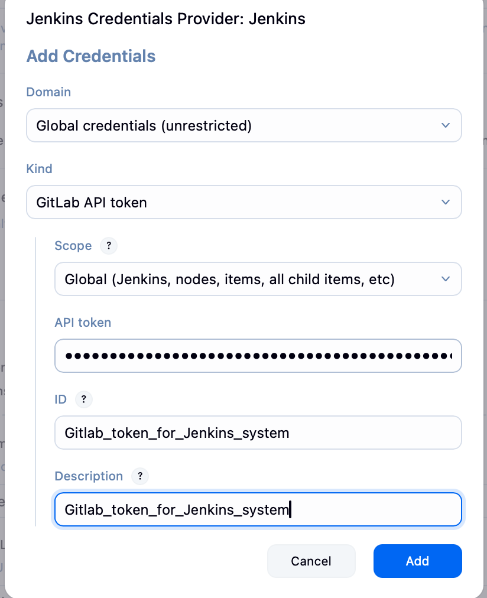Screen dimensions: 487x598
Task: Click the blue Add button
Action: 417,561
